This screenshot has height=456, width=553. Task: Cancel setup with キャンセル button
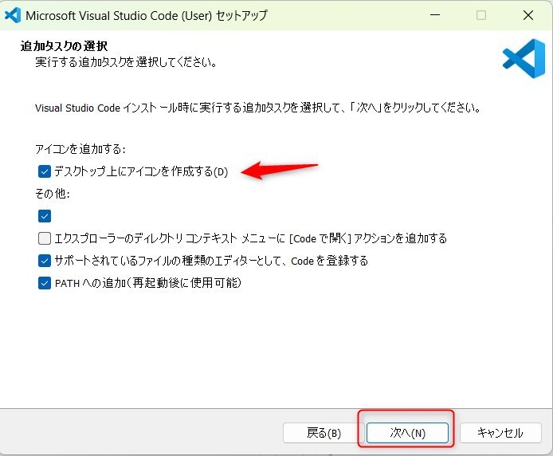(500, 433)
